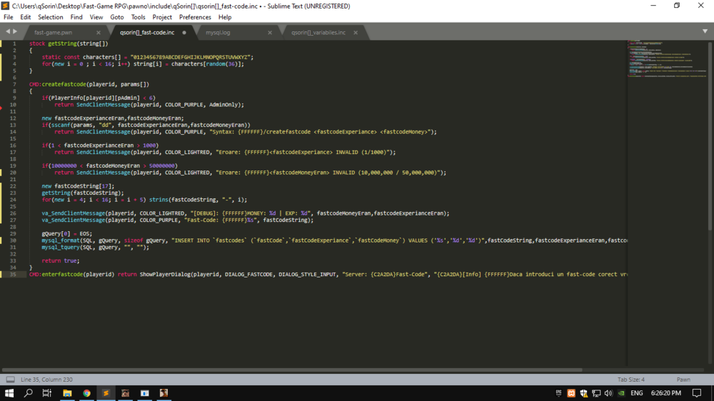Open the orange XAMPP tray icon
The height and width of the screenshot is (401, 714).
pos(571,393)
